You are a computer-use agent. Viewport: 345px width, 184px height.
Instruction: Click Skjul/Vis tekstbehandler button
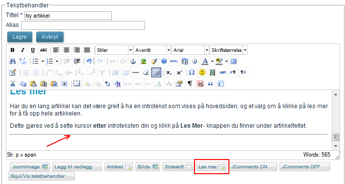tap(41, 176)
